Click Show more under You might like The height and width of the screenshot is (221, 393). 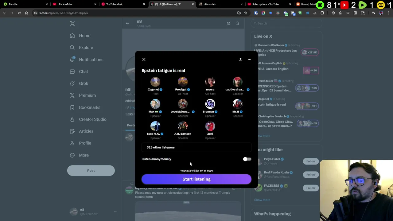[x=262, y=200]
